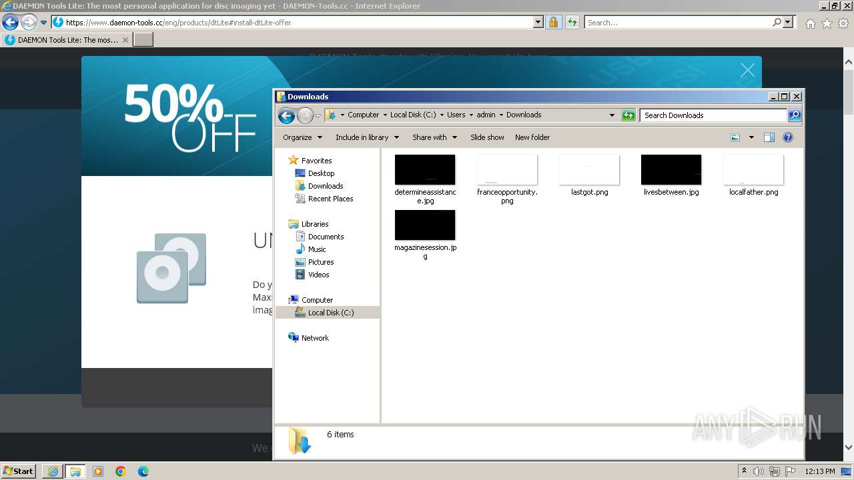Open the view options dropdown arrow

click(x=751, y=137)
